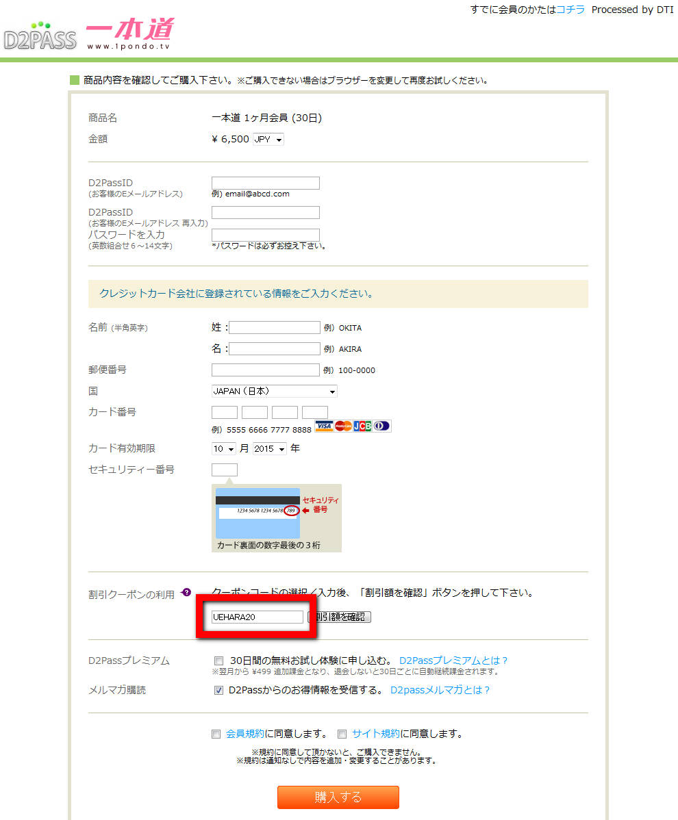
Task: Focus the third card number box
Action: point(285,412)
